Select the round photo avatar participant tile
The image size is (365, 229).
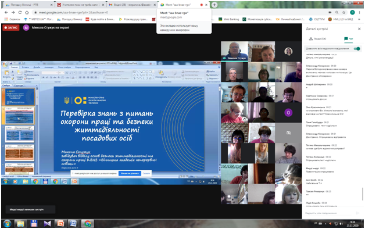pyautogui.click(x=288, y=51)
